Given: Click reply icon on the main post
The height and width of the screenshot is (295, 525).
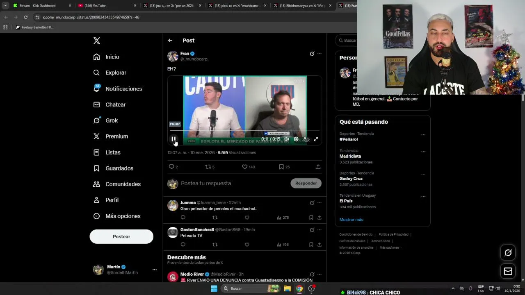Looking at the screenshot, I should (171, 167).
